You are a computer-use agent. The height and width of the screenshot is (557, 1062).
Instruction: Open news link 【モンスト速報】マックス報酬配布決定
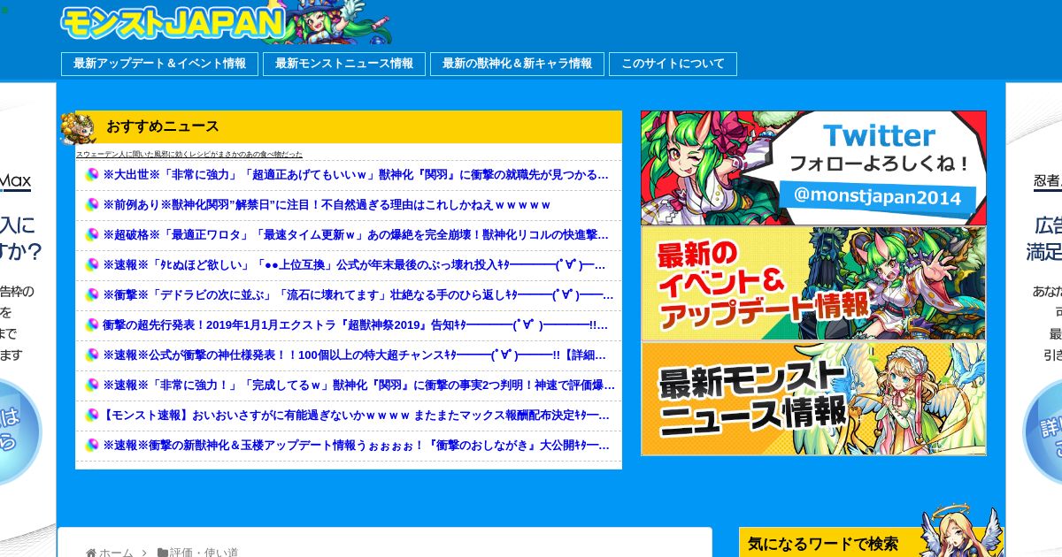(357, 416)
